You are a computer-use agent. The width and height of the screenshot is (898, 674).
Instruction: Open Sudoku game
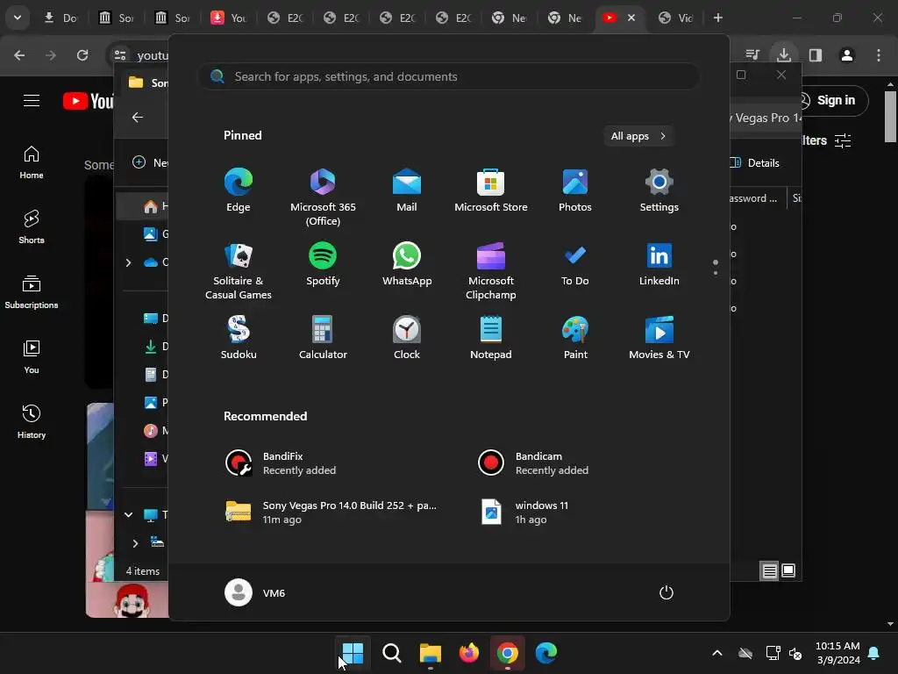click(239, 338)
